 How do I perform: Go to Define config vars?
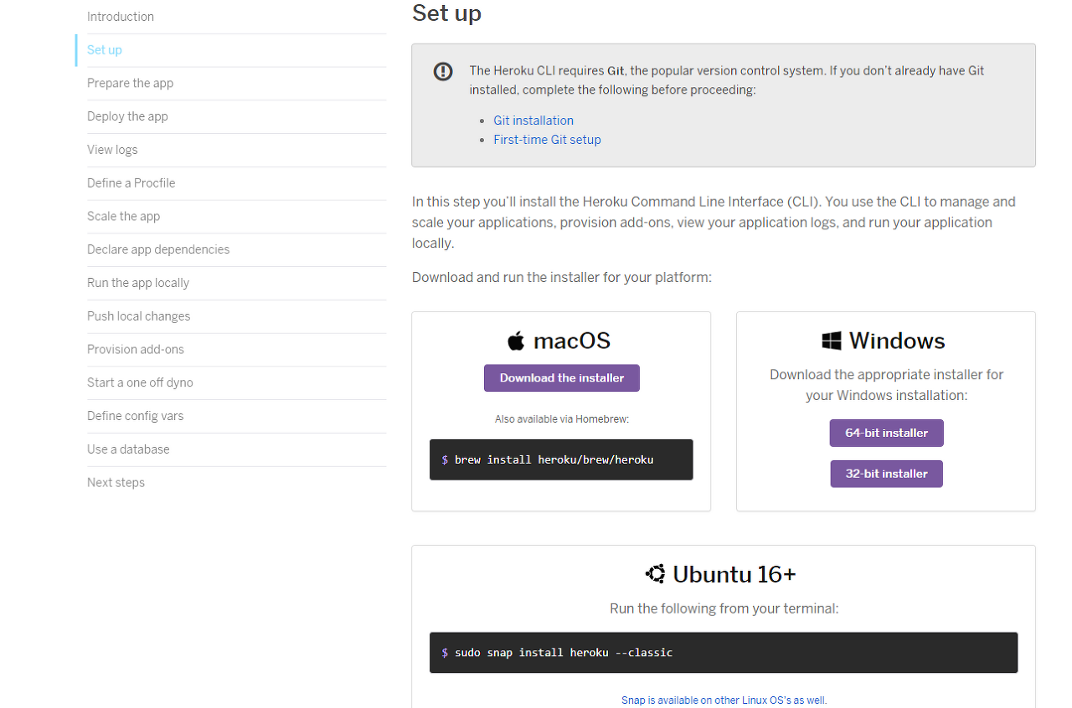[136, 416]
